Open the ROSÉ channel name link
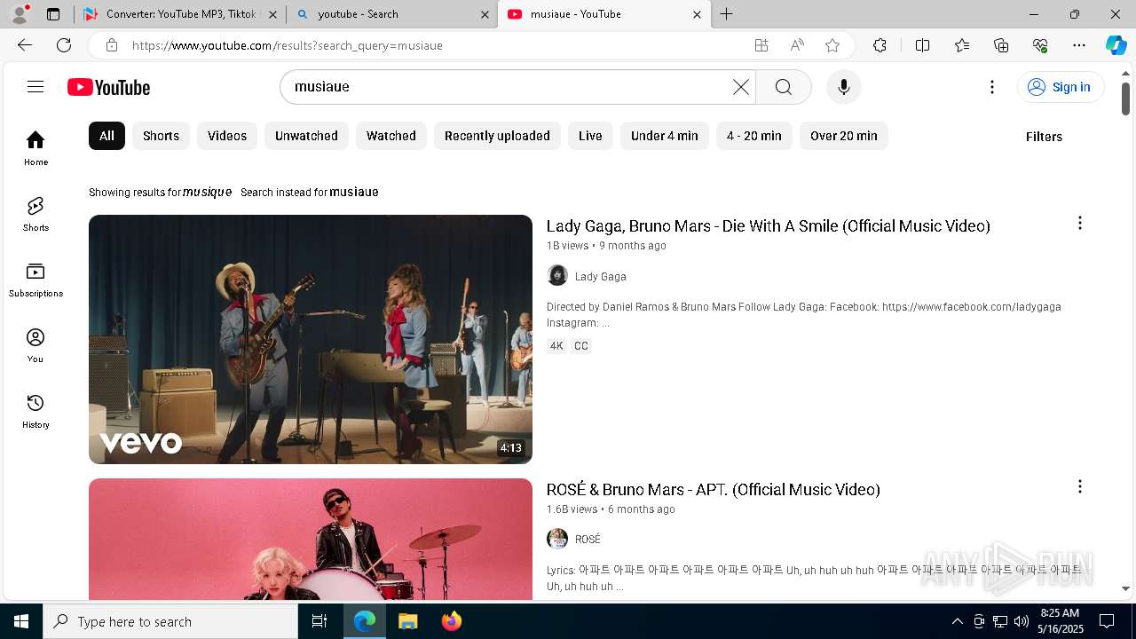Viewport: 1136px width, 639px height. click(x=588, y=540)
